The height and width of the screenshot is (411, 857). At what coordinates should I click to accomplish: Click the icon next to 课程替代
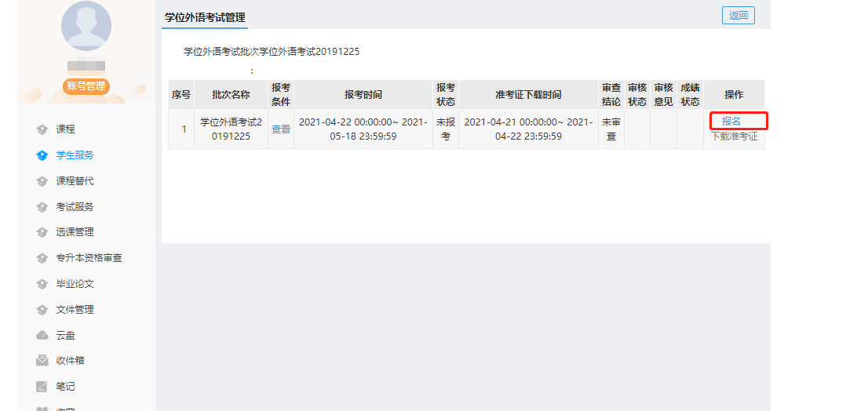click(x=42, y=181)
